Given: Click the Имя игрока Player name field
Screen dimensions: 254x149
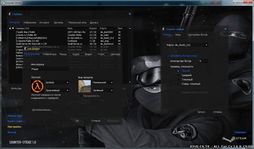Looking at the screenshot, I should click(x=50, y=69).
